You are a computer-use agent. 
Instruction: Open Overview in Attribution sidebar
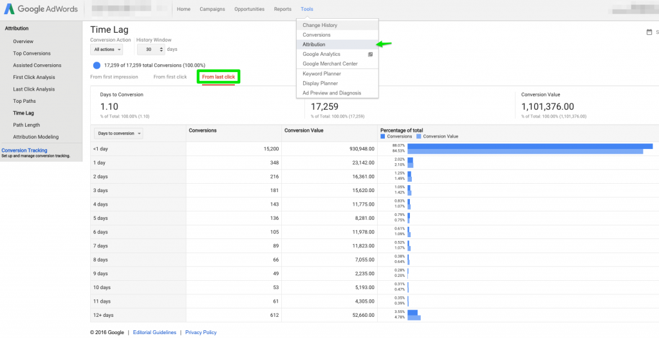click(23, 42)
